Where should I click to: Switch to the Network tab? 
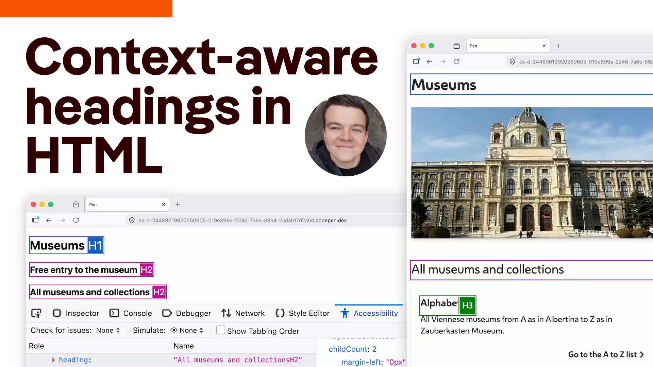point(243,313)
